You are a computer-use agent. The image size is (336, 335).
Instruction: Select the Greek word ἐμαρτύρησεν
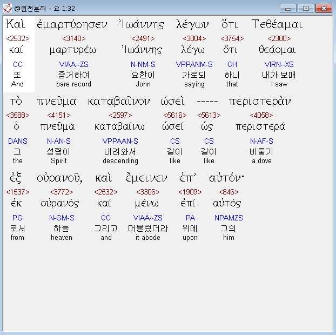(72, 24)
